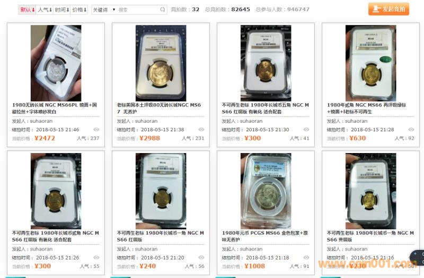
Task: Click the floating widget icon at bottom right
Action: pyautogui.click(x=417, y=258)
